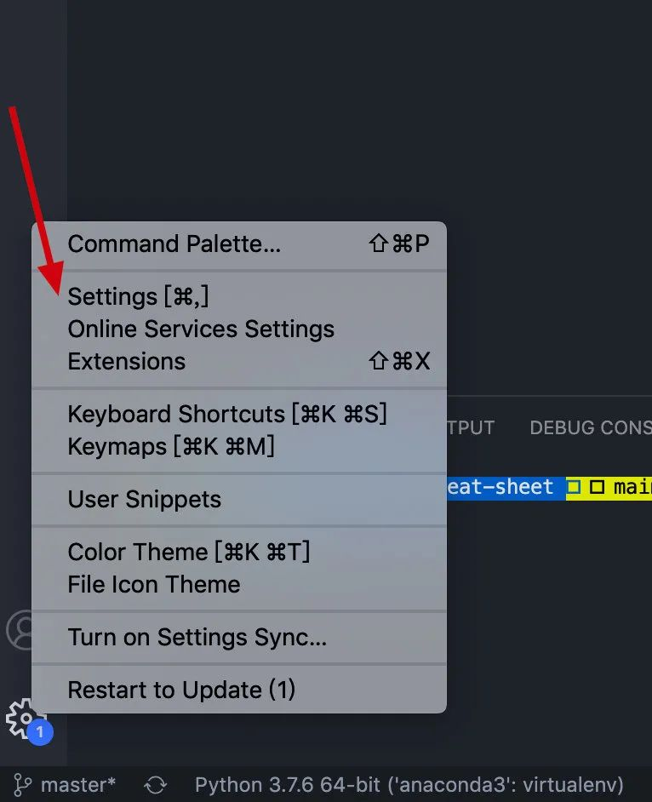The height and width of the screenshot is (802, 652).
Task: Turn on Settings Sync
Action: coord(239,638)
